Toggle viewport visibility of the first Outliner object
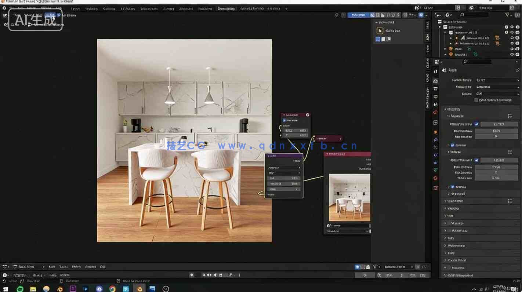This screenshot has width=522, height=292. pos(512,38)
